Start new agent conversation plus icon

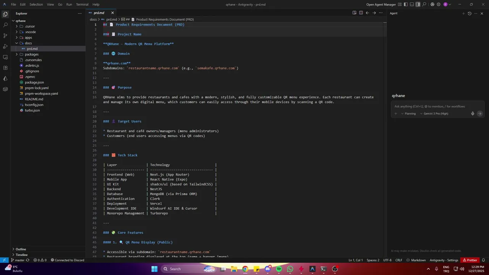pos(463,13)
